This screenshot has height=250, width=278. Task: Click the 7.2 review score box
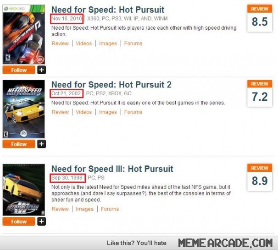[260, 93]
